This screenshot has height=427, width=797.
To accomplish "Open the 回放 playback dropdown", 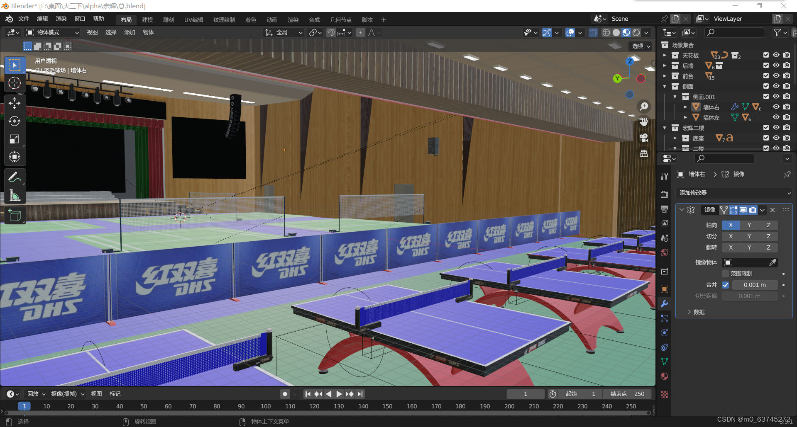I will (x=36, y=394).
